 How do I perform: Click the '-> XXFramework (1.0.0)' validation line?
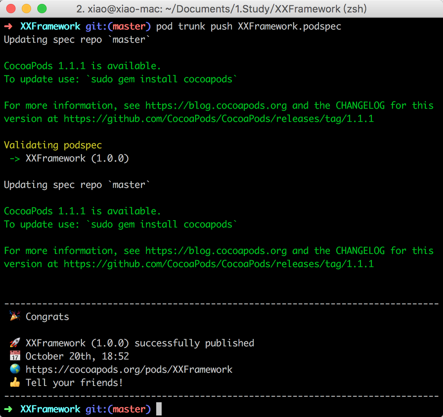69,158
